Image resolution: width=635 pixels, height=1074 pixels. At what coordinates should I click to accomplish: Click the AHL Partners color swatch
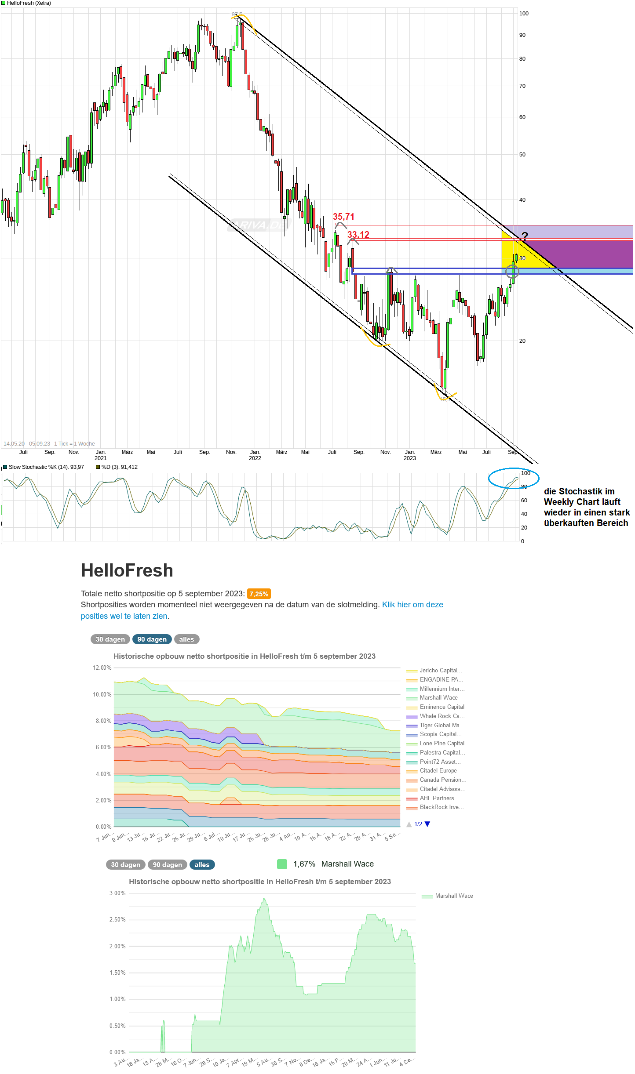(412, 799)
